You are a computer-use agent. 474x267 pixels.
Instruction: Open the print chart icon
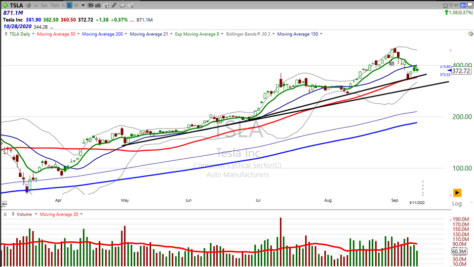click(x=28, y=5)
